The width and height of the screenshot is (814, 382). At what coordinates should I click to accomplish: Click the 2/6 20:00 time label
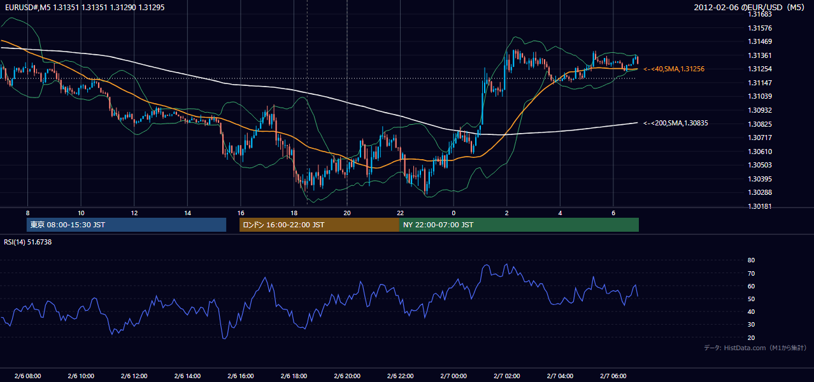pos(347,376)
